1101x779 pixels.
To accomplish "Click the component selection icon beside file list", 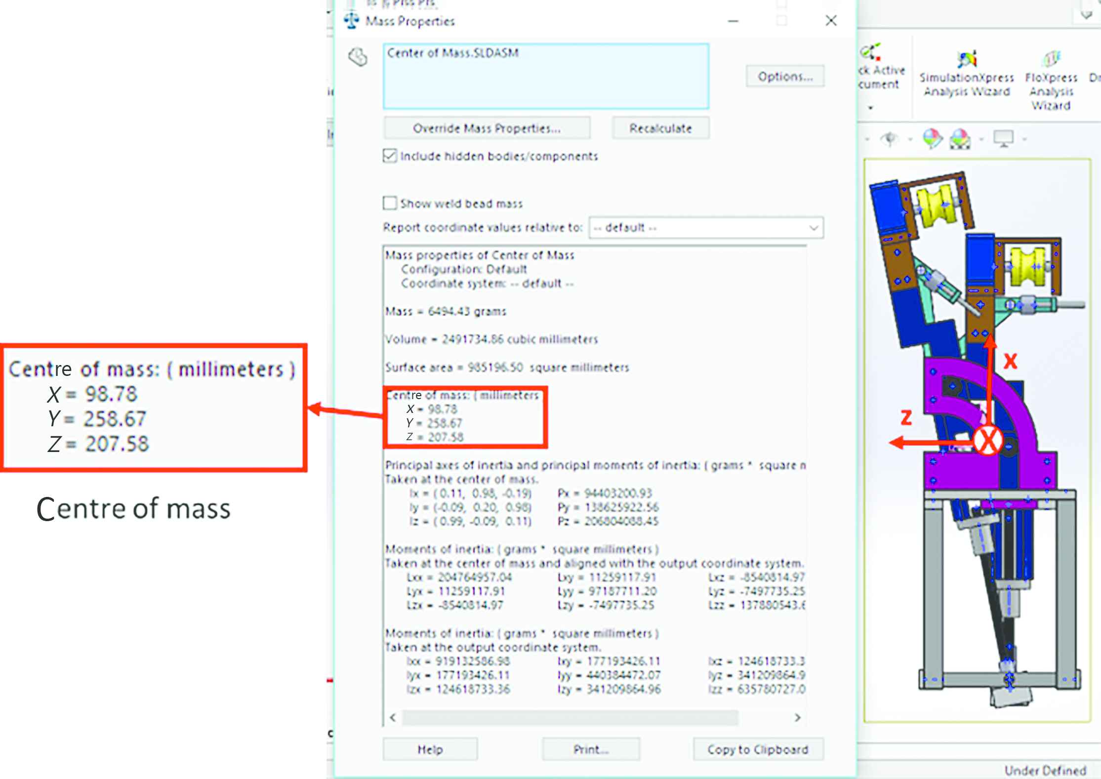I will (x=358, y=57).
